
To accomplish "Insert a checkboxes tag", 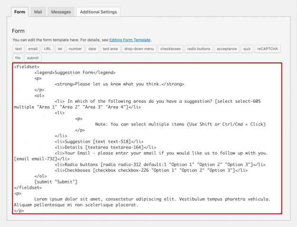I will coord(170,49).
